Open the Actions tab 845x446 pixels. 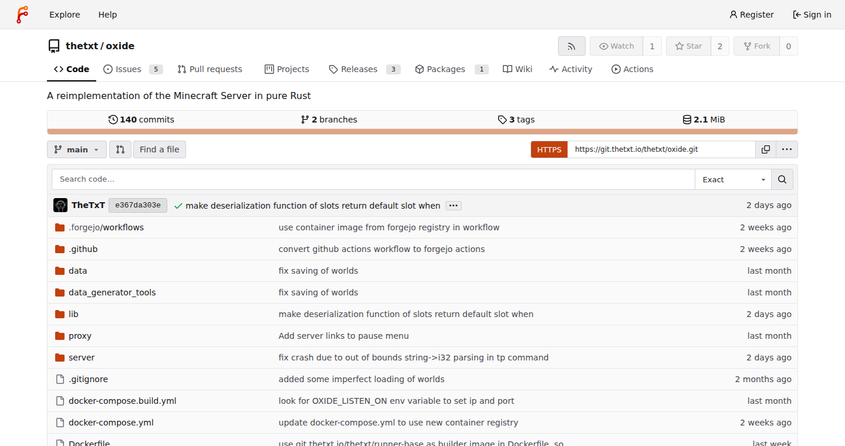click(633, 69)
